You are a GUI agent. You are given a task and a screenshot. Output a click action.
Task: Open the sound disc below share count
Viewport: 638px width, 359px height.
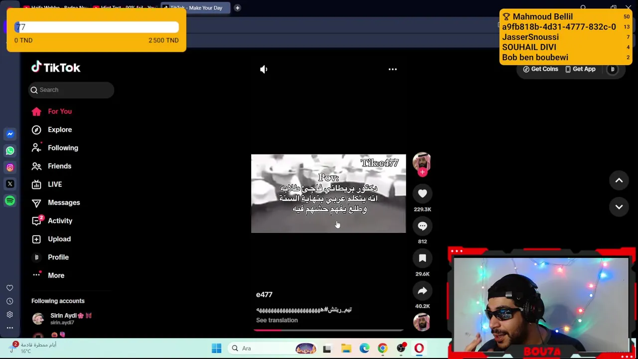click(422, 322)
